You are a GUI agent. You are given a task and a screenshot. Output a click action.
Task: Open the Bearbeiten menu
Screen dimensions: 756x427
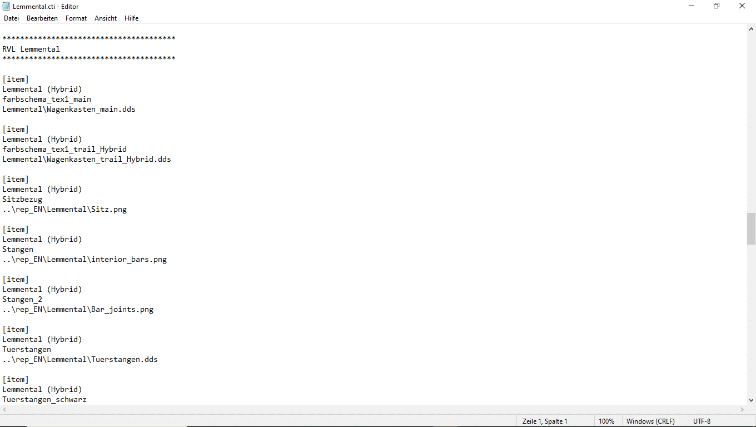click(x=42, y=18)
